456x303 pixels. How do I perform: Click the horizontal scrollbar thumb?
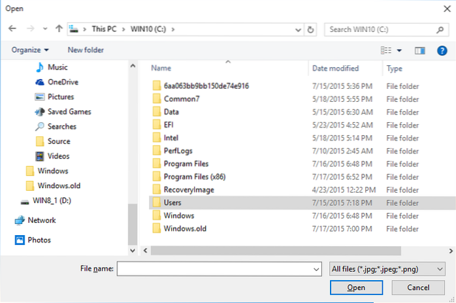(x=276, y=251)
